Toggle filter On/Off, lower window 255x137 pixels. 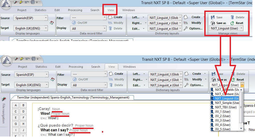80,79
